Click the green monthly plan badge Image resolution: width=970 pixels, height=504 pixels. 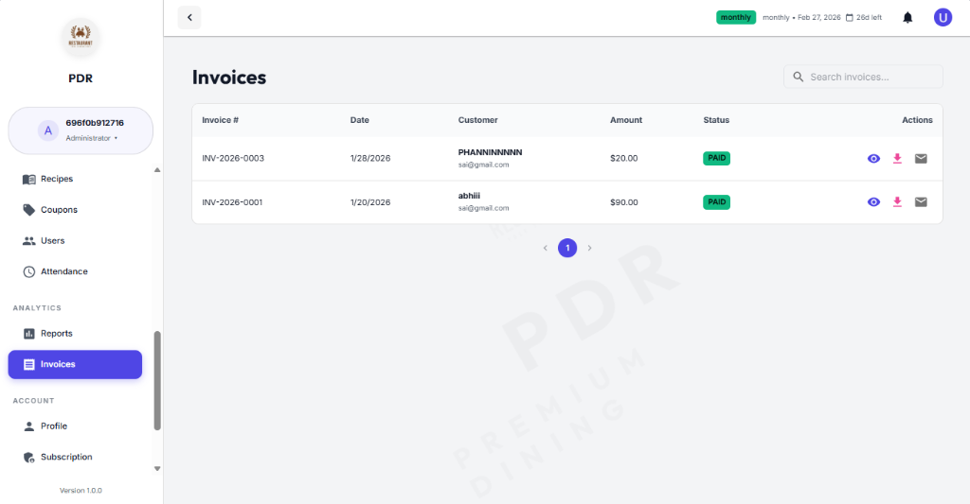click(735, 17)
